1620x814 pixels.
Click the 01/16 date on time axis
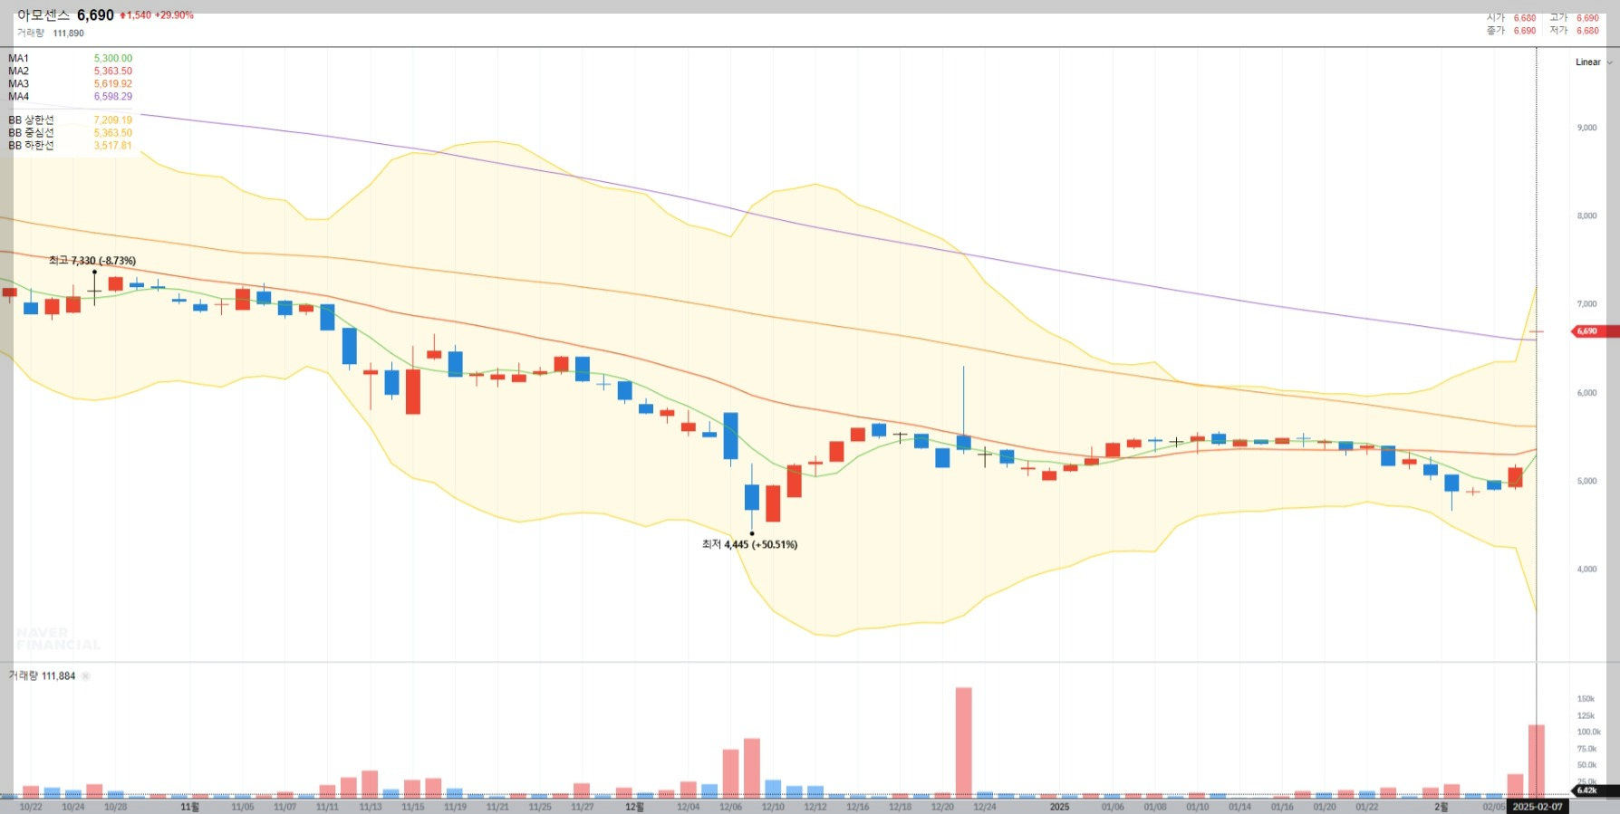1282,807
